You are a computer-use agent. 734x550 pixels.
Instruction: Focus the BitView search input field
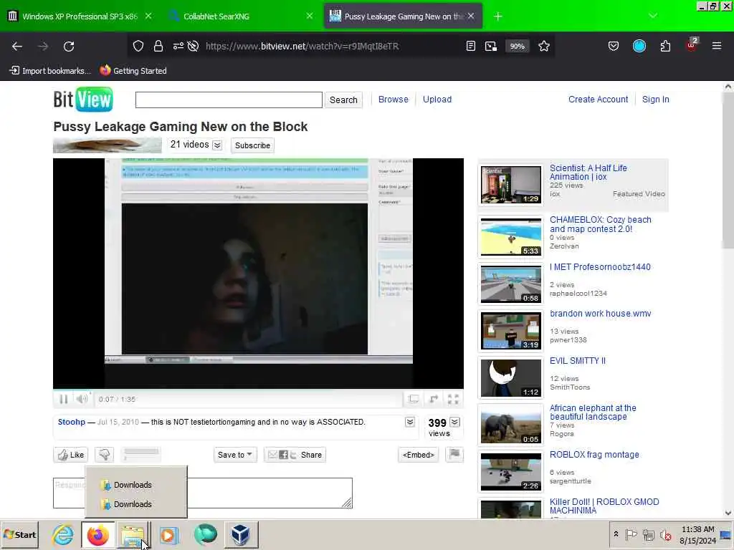pyautogui.click(x=229, y=100)
